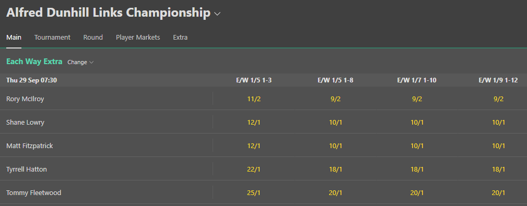Select the Main tab
527x206 pixels.
point(14,37)
